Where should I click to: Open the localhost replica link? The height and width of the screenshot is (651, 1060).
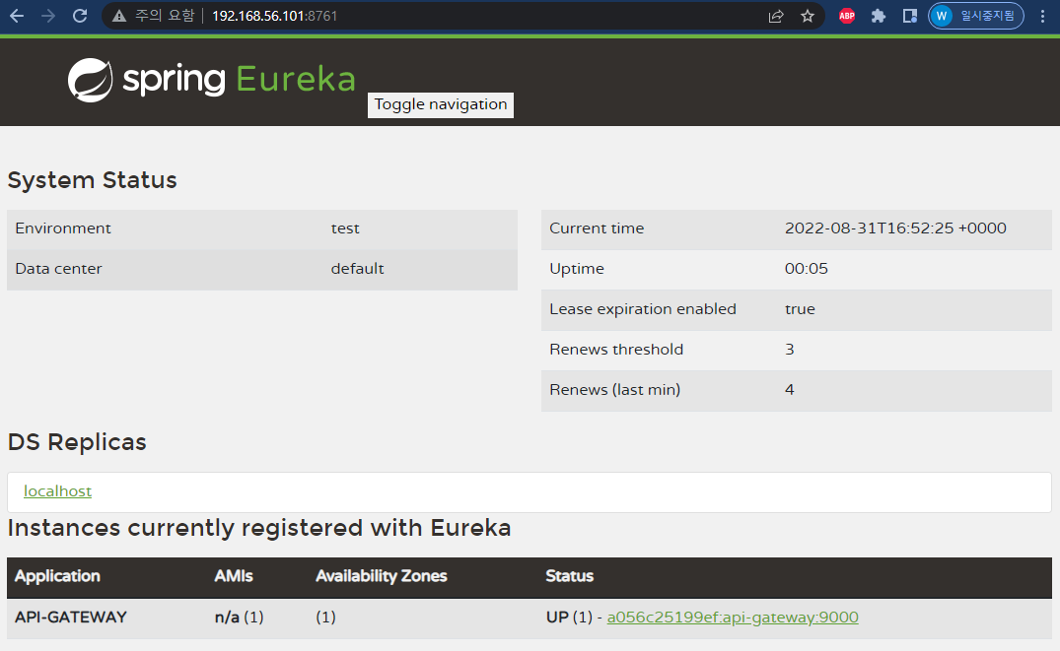(57, 490)
